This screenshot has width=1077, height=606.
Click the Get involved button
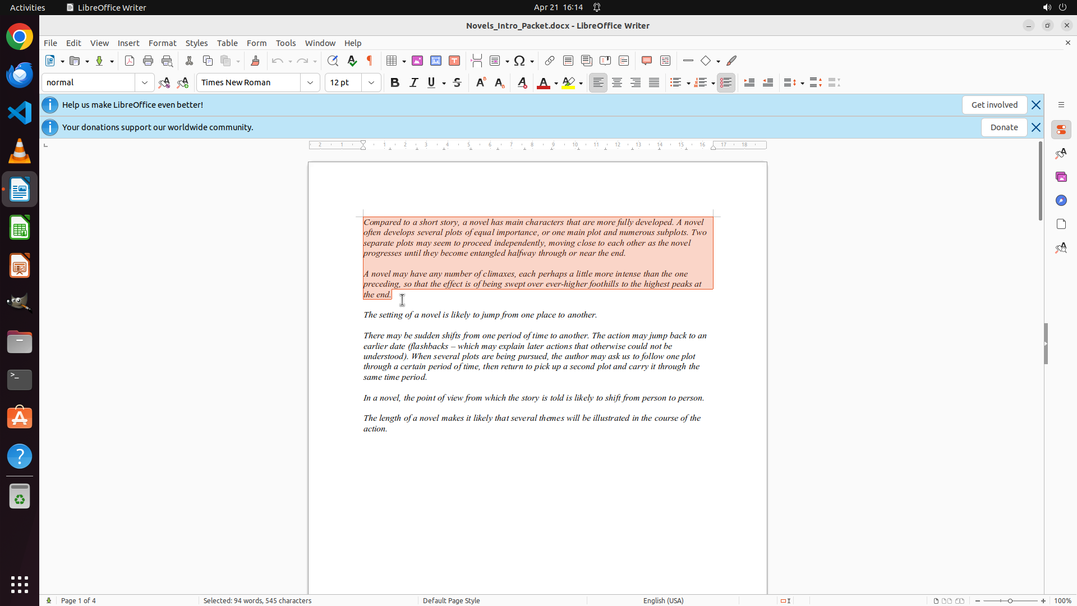pyautogui.click(x=994, y=105)
